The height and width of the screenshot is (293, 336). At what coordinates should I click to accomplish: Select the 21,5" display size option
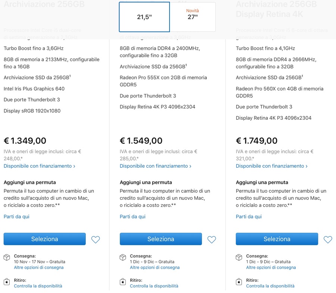tap(144, 17)
